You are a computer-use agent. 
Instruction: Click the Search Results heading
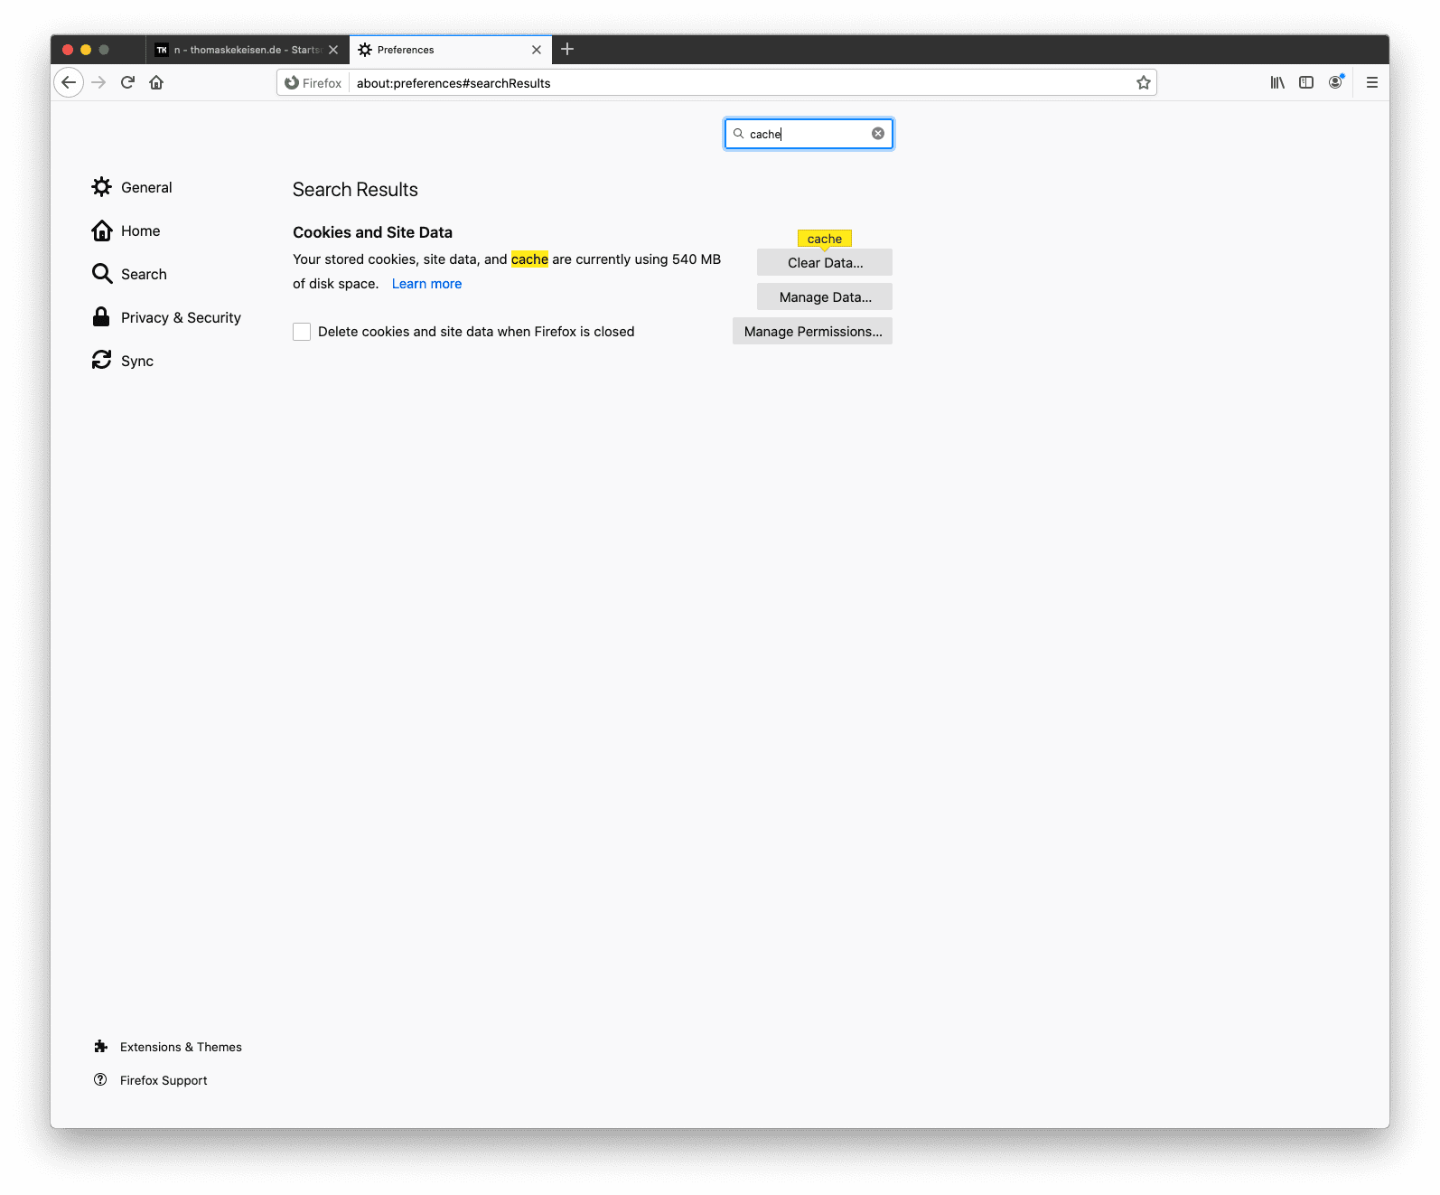click(355, 190)
